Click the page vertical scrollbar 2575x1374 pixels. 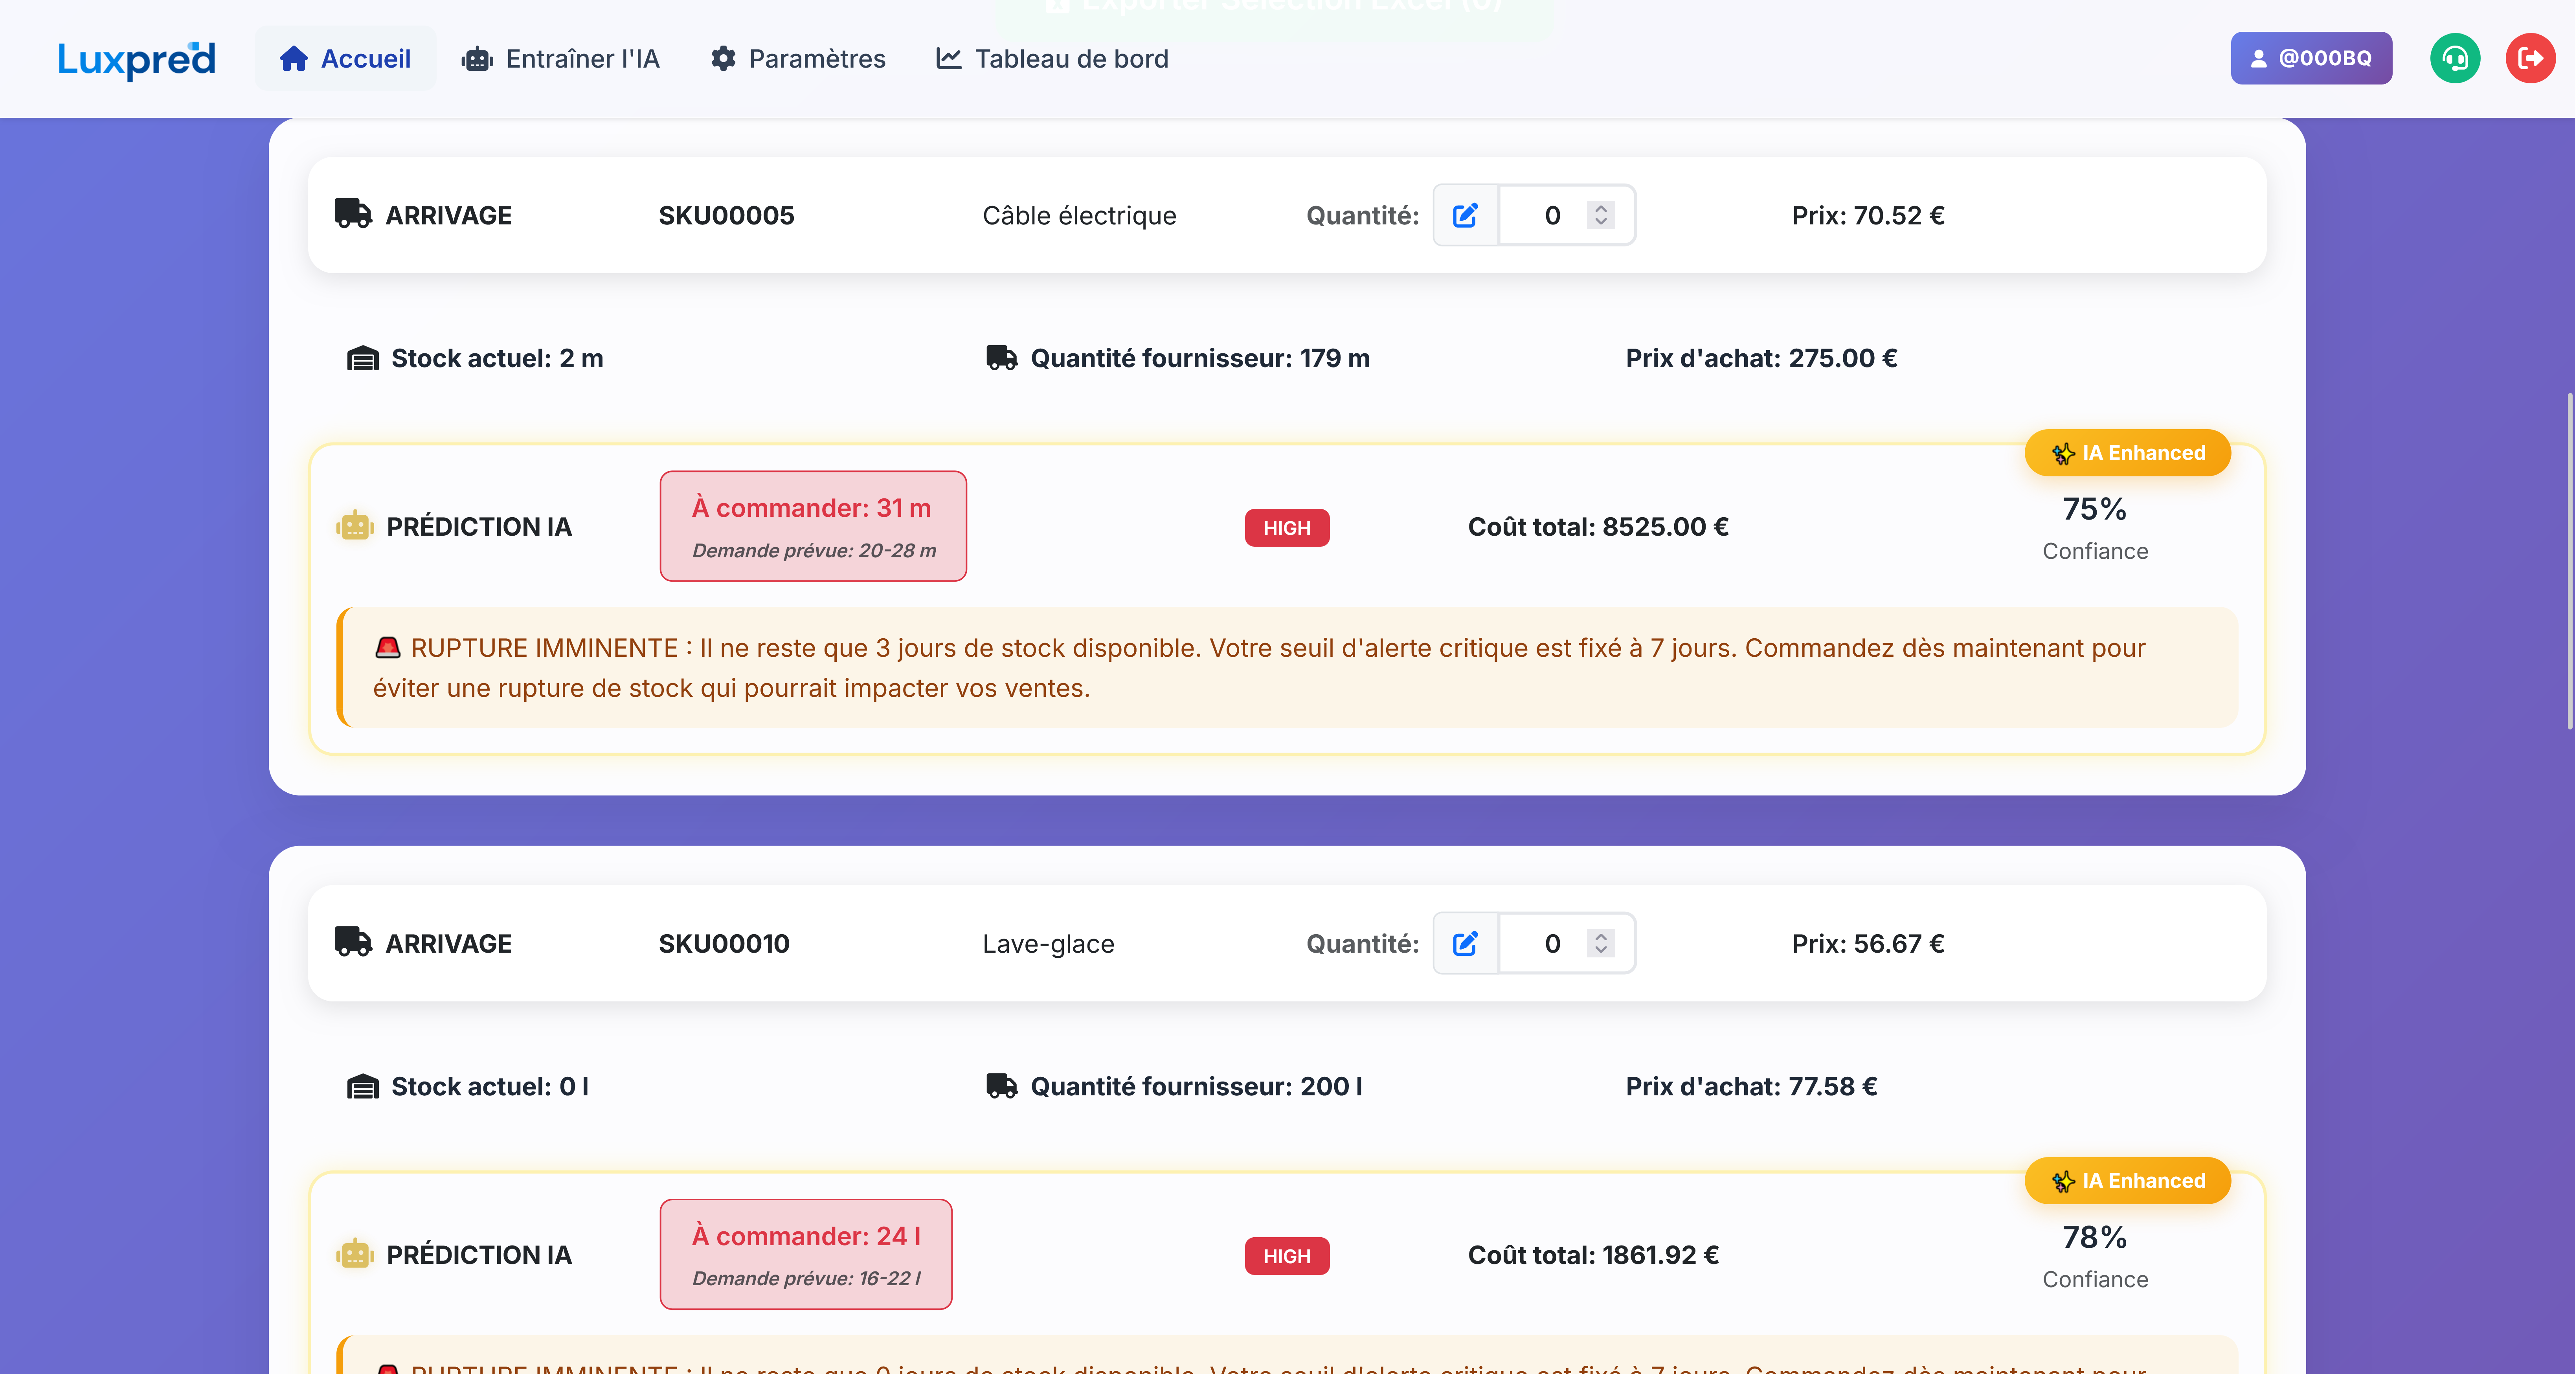(2569, 560)
